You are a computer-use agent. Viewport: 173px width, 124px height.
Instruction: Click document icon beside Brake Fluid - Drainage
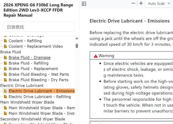(5, 57)
